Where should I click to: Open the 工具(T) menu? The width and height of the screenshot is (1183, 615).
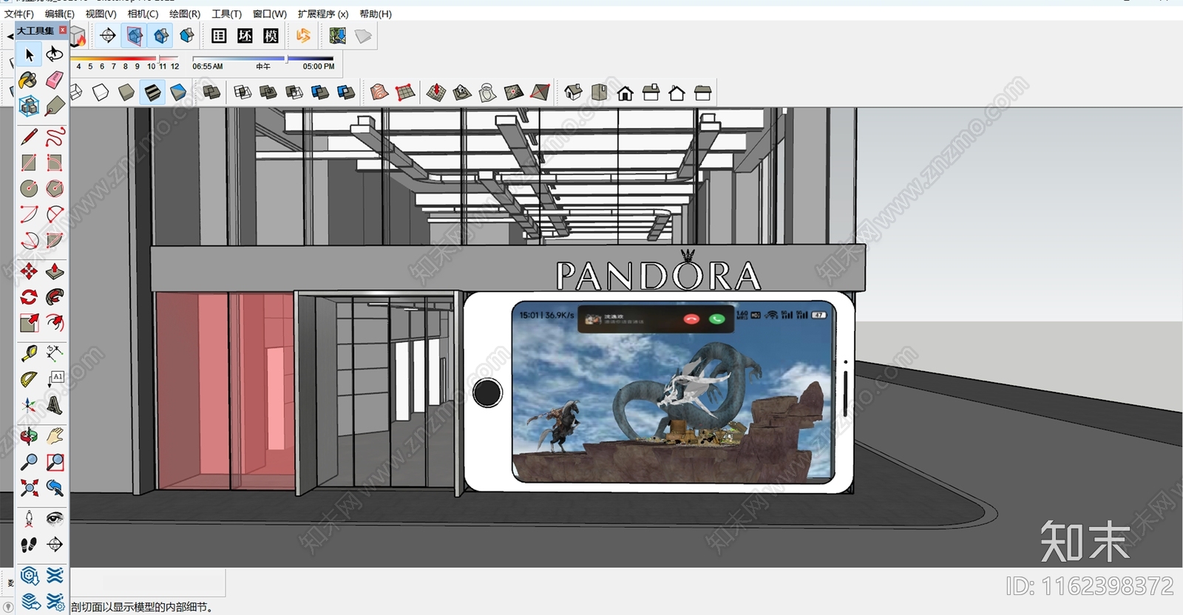coord(227,14)
